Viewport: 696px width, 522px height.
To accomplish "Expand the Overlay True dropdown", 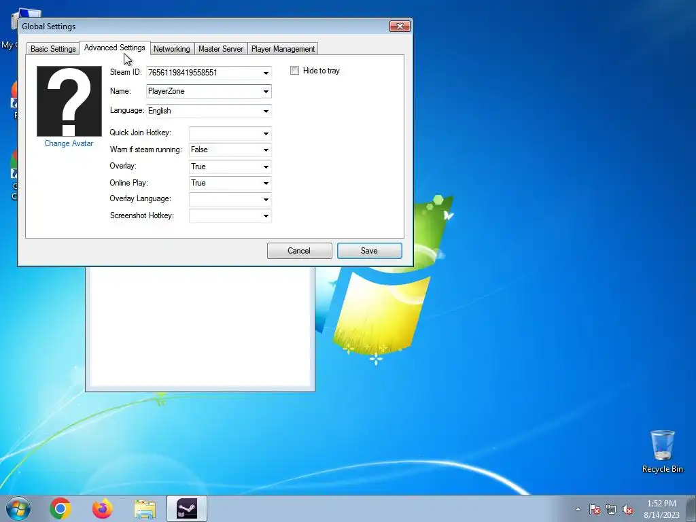I will [x=266, y=167].
